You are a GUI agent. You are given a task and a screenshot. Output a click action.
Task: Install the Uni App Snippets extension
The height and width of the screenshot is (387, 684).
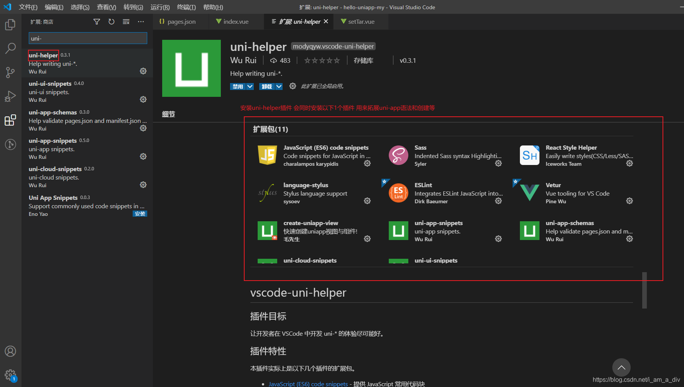(140, 214)
